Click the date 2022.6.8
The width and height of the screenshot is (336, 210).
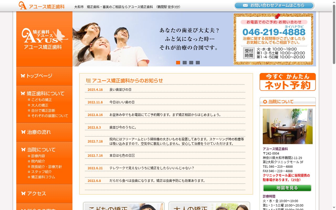(x=94, y=181)
